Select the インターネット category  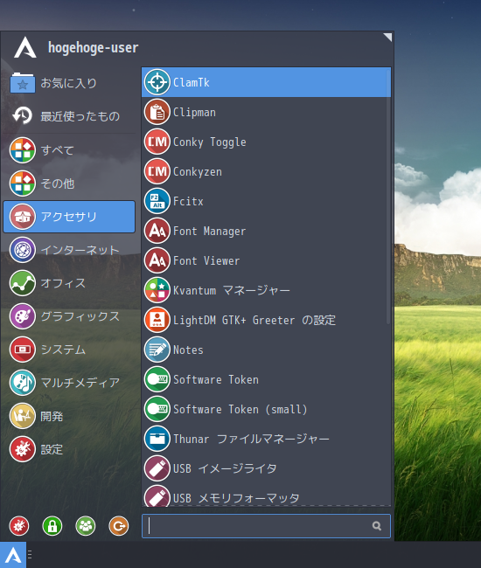pos(69,250)
